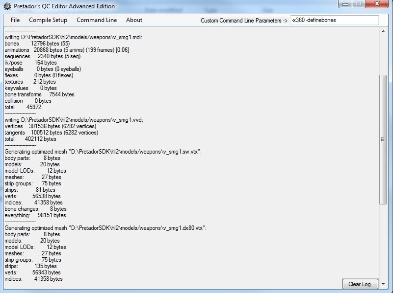The width and height of the screenshot is (393, 293).
Task: Click the 'keyvalues 0 bytes' line
Action: (x=30, y=88)
